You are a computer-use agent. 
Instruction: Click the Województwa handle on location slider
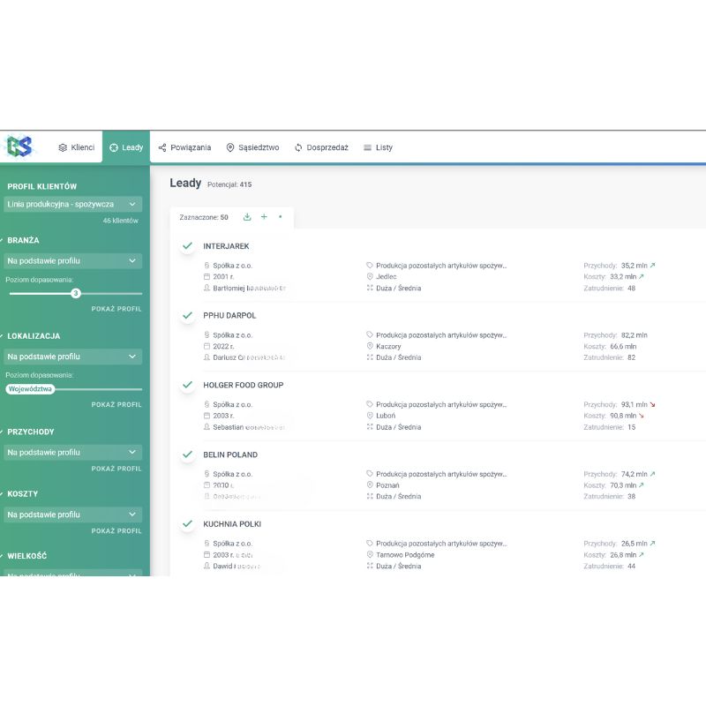tap(30, 388)
